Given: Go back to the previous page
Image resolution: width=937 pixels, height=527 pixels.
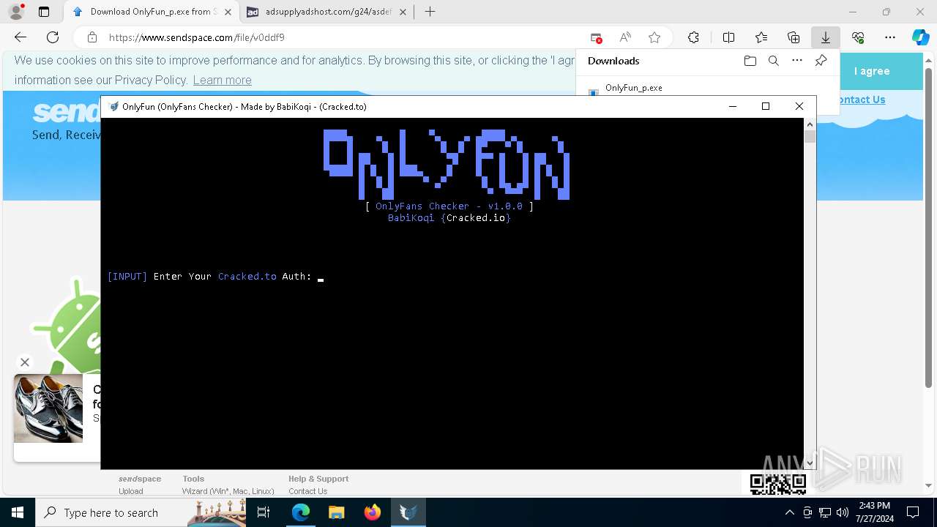Looking at the screenshot, I should tap(20, 37).
